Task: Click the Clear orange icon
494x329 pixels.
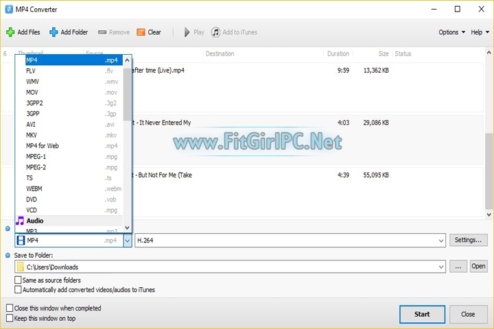Action: tap(141, 32)
